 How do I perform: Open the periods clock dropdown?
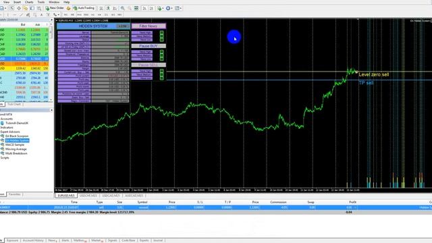172,8
